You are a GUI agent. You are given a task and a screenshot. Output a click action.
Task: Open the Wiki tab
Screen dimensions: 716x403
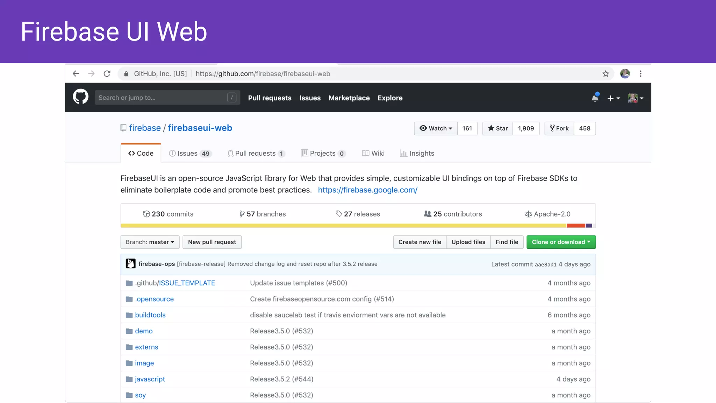pyautogui.click(x=373, y=153)
